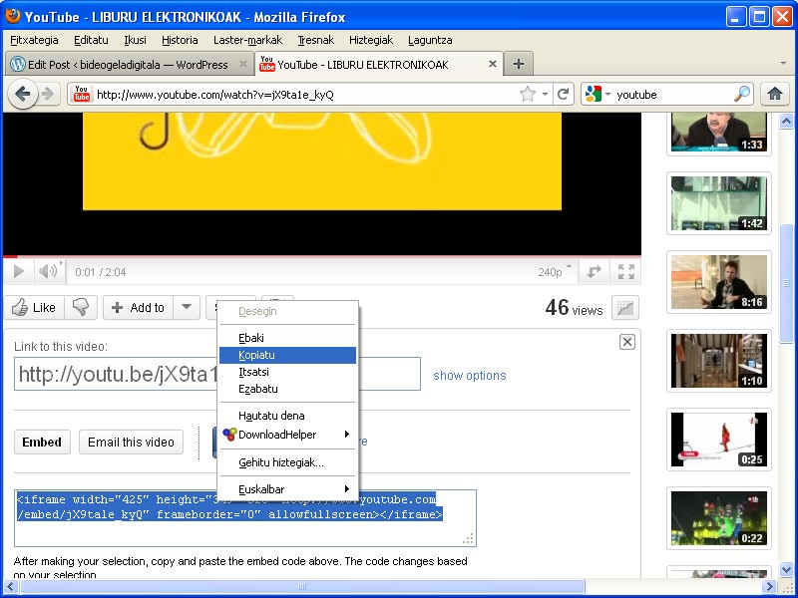The height and width of the screenshot is (598, 798).
Task: Click the Add to button
Action: pos(138,308)
